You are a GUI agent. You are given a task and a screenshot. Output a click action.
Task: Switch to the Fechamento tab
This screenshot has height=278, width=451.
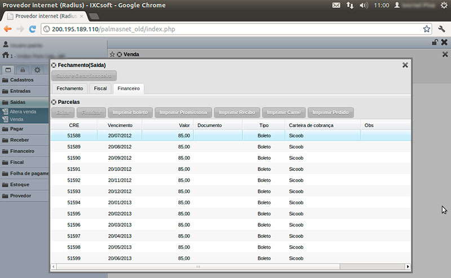point(69,88)
